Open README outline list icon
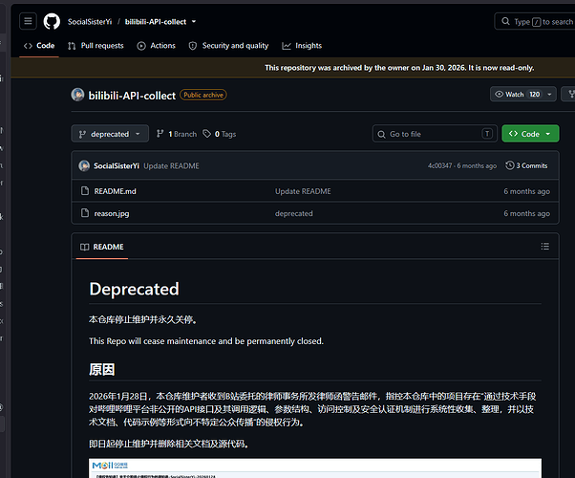Image resolution: width=575 pixels, height=478 pixels. 545,247
